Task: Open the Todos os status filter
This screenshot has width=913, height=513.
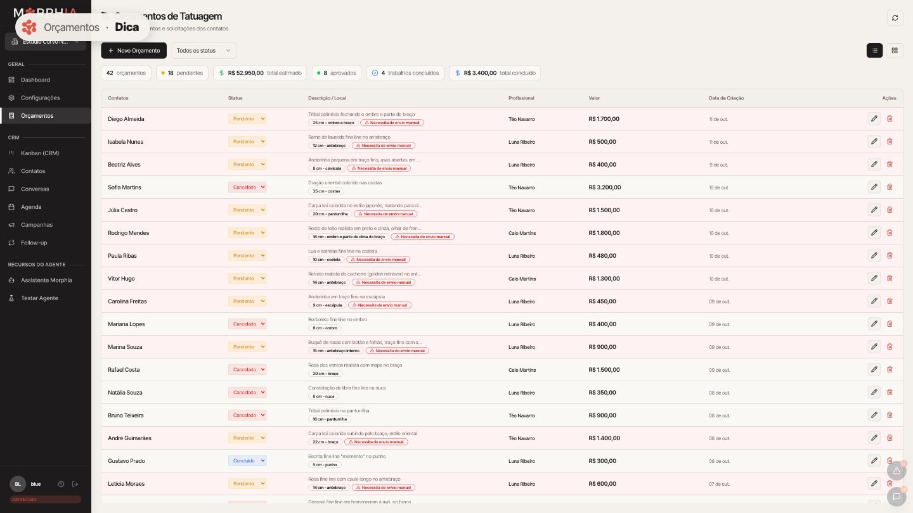Action: [x=204, y=51]
